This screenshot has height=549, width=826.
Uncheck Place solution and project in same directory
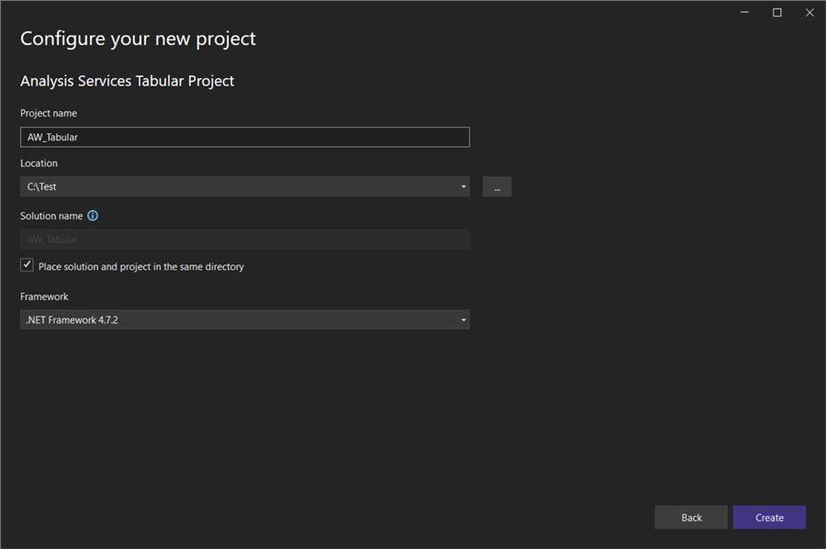click(x=27, y=265)
